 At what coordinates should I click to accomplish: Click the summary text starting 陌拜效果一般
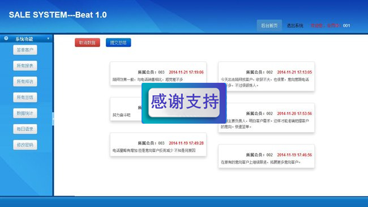(x=148, y=79)
